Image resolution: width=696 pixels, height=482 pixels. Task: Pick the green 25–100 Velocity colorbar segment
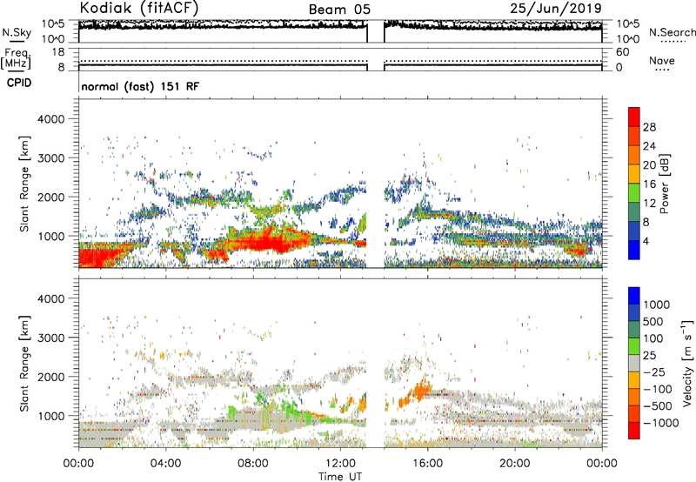(634, 346)
